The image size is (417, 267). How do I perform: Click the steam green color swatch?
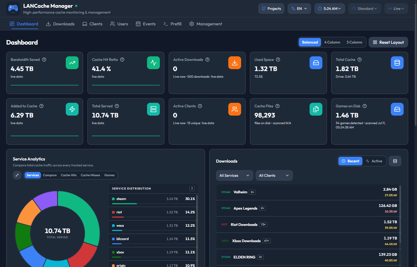[113, 199]
